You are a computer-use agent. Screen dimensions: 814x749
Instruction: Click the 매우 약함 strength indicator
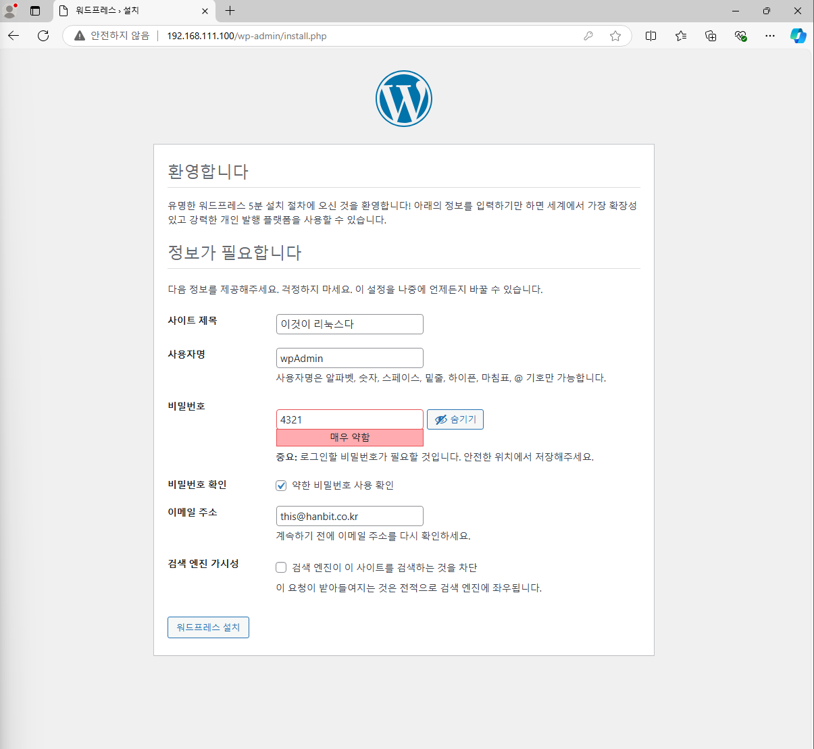click(350, 438)
